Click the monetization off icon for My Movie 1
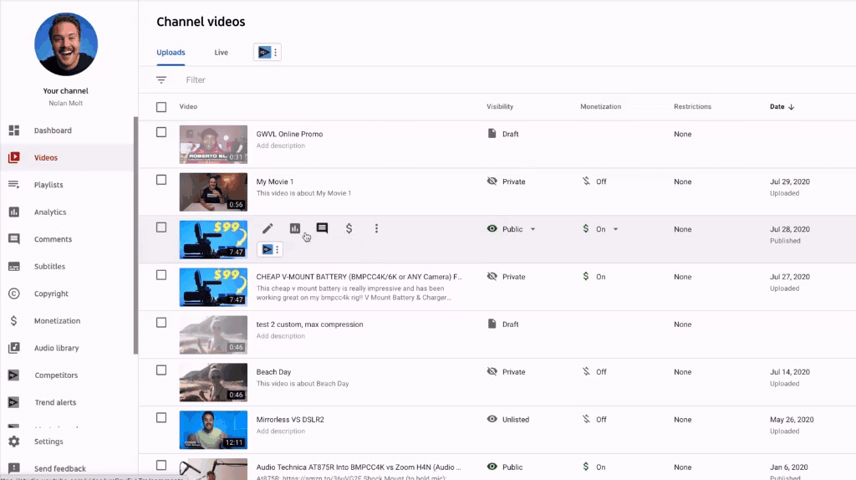The image size is (856, 480). 586,181
